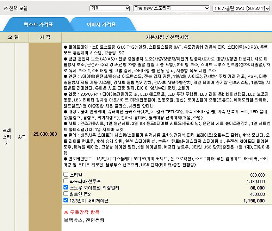The image size is (272, 231).
Task: Disable the 12.3인치 내비게이션 checkbox
Action: tap(66, 201)
